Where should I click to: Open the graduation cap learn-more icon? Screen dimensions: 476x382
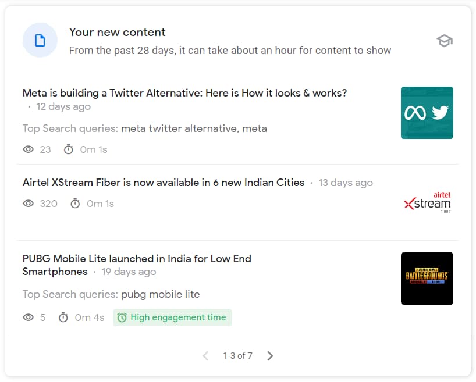[445, 41]
